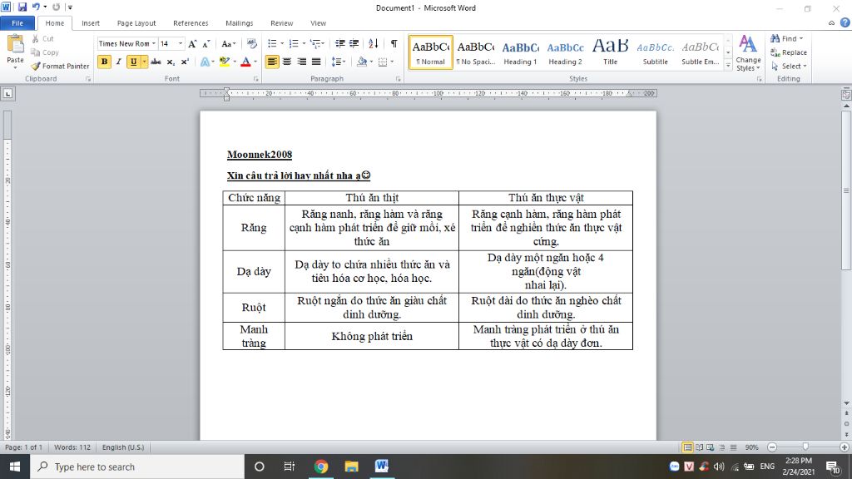Click the Center alignment icon
The height and width of the screenshot is (479, 852).
pos(287,62)
